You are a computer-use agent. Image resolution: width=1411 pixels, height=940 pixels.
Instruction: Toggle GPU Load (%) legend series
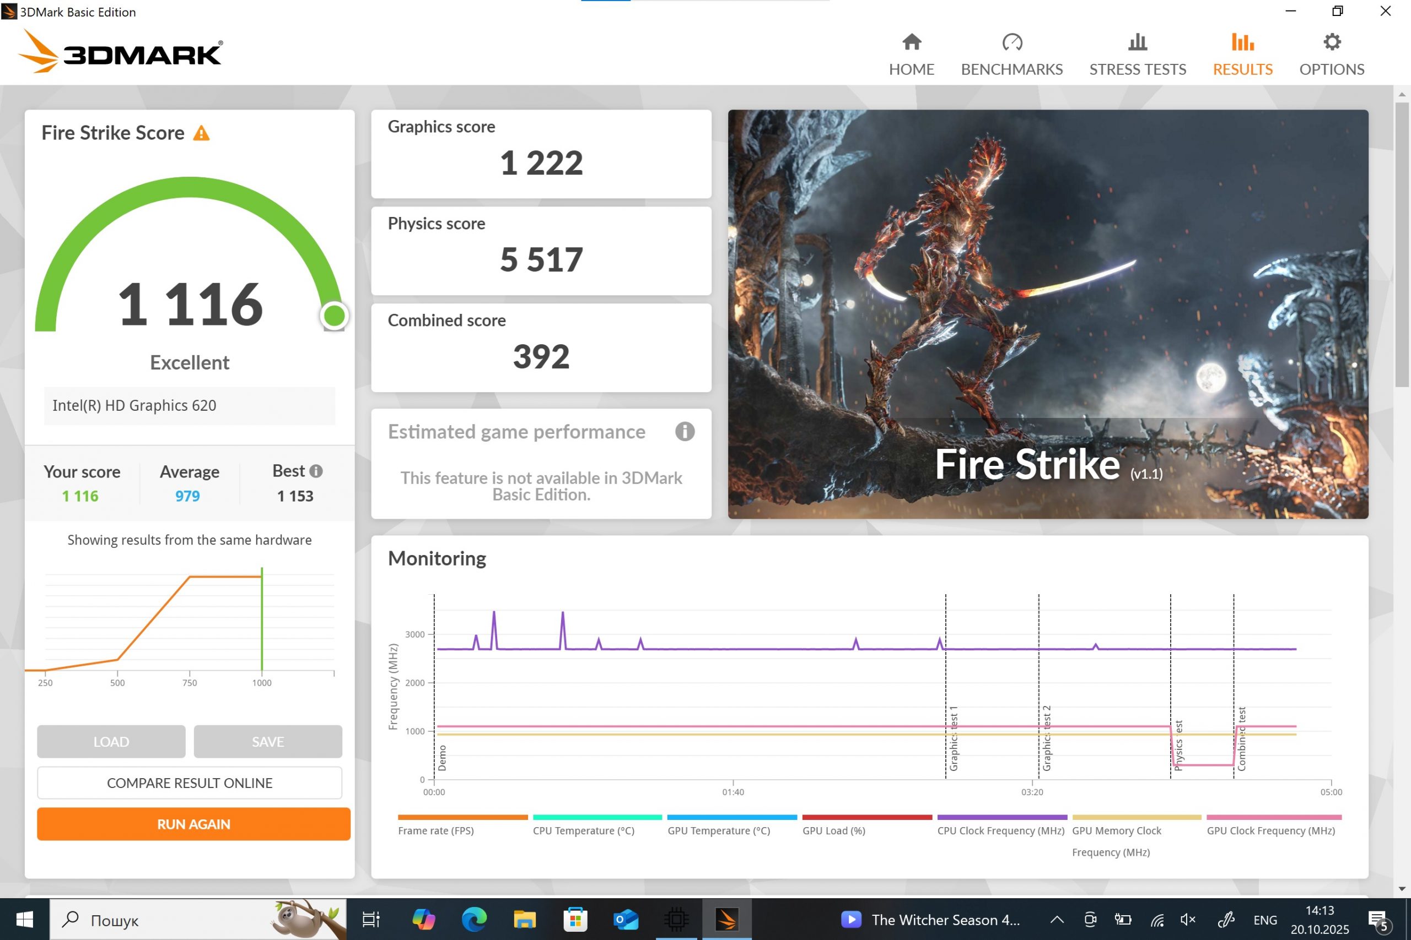click(x=834, y=830)
